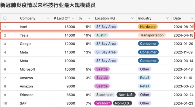Click the Hardware industry tag

click(x=148, y=27)
